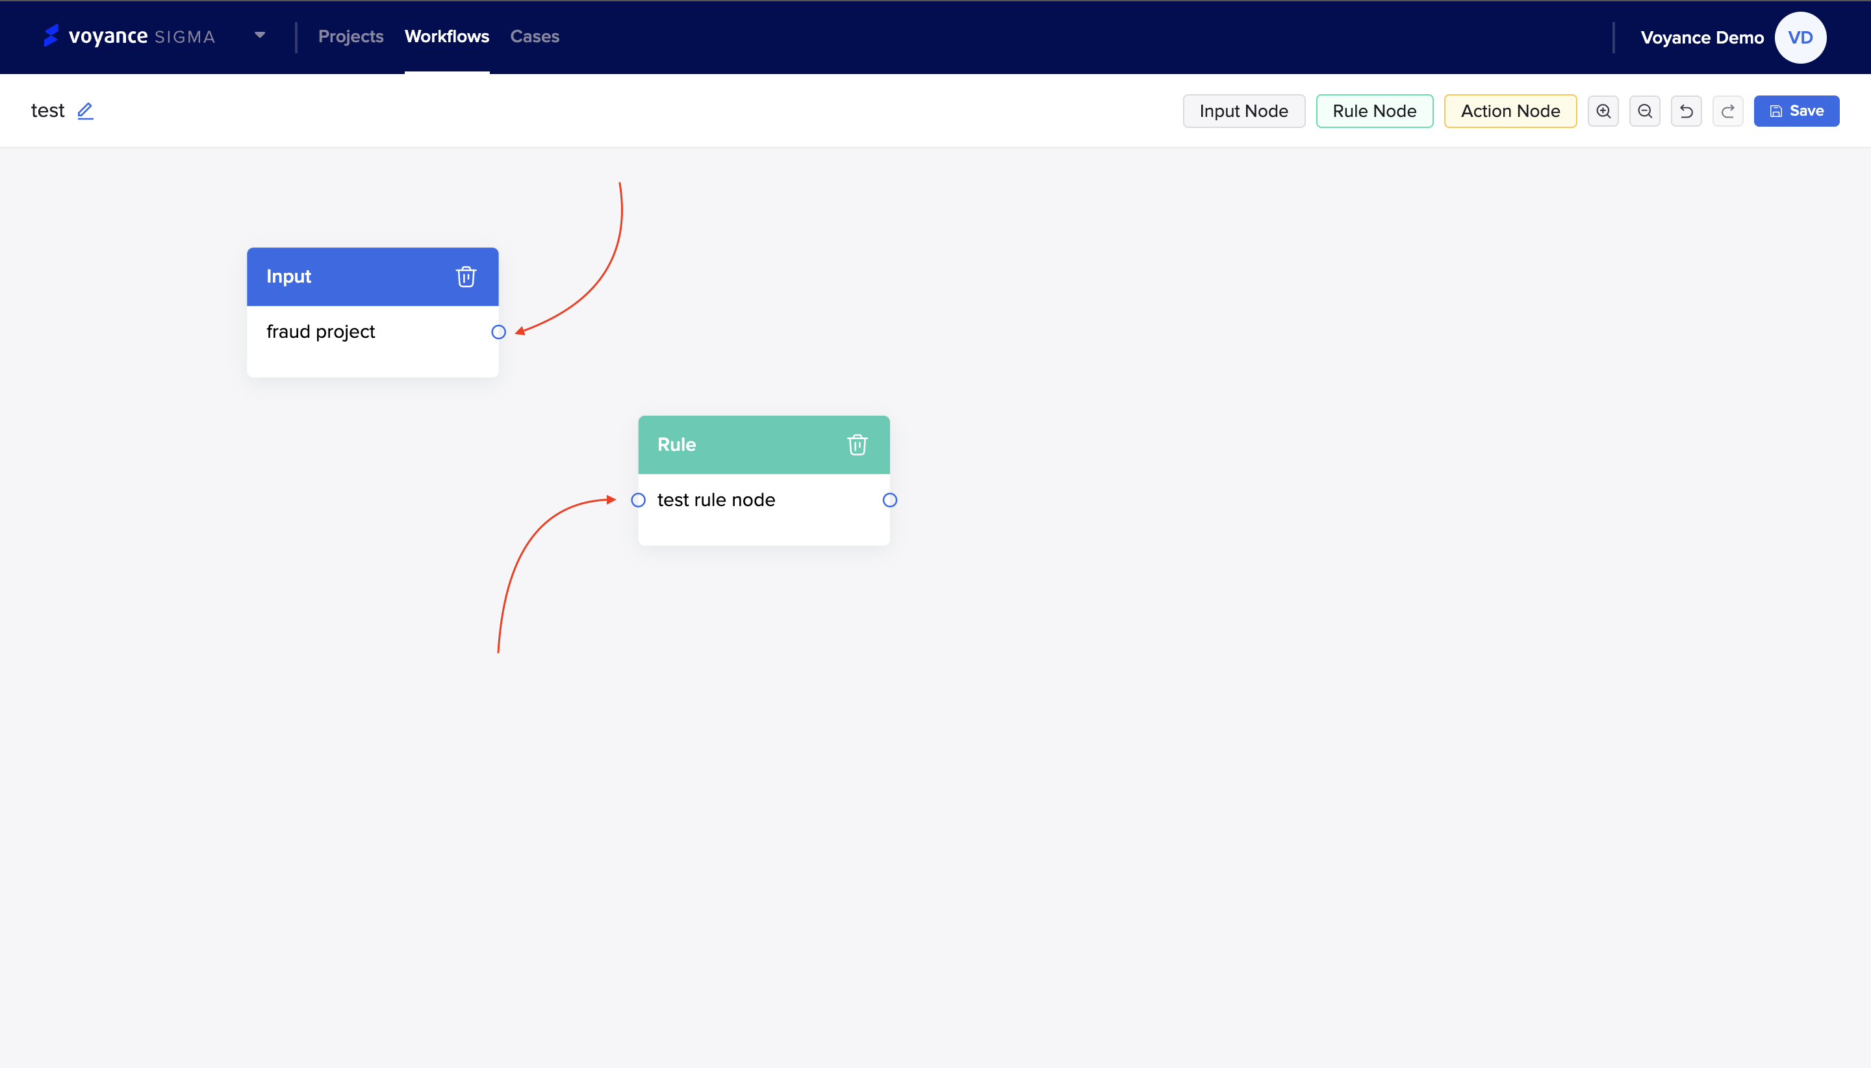Open the product switcher dropdown arrow

click(x=260, y=35)
